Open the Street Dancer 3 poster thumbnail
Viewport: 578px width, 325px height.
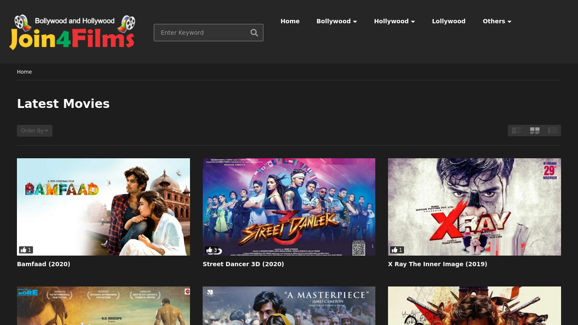pos(289,207)
